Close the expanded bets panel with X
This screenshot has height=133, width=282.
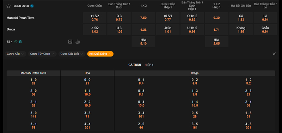click(274, 54)
